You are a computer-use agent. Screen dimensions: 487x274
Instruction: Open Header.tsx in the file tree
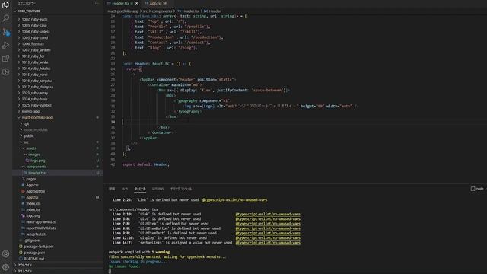(37, 173)
